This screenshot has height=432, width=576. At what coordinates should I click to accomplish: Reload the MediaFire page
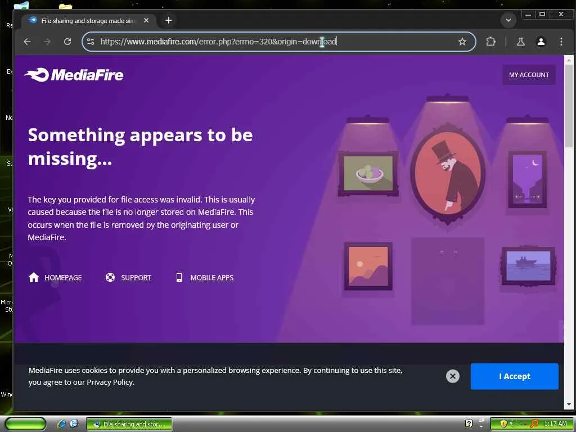pos(67,42)
